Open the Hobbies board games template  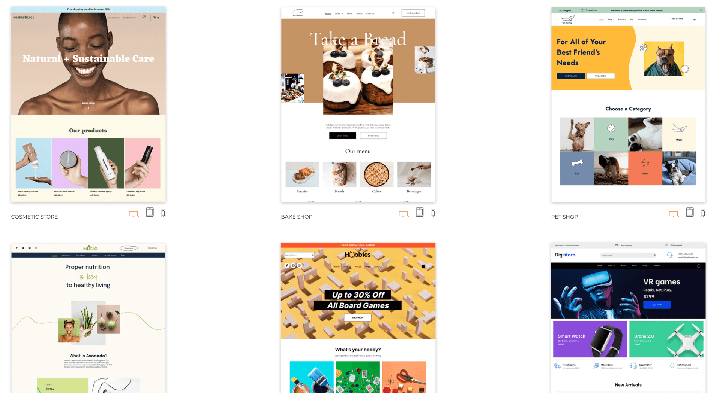point(358,318)
